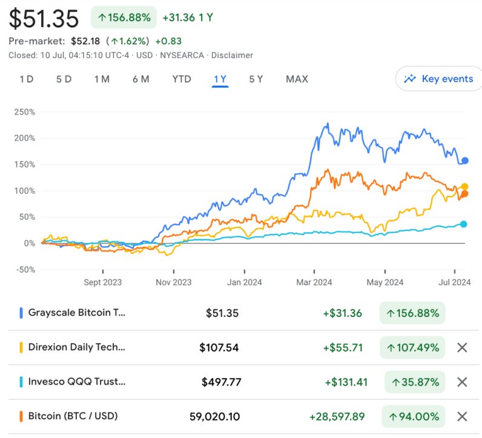This screenshot has width=482, height=438.
Task: Click the +28,597.89 change value
Action: (x=337, y=416)
